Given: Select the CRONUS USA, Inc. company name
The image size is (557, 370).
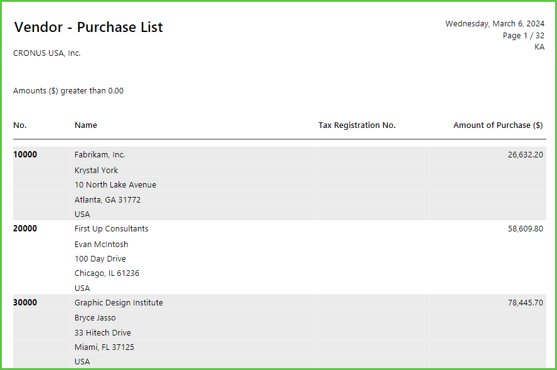Looking at the screenshot, I should (x=47, y=53).
